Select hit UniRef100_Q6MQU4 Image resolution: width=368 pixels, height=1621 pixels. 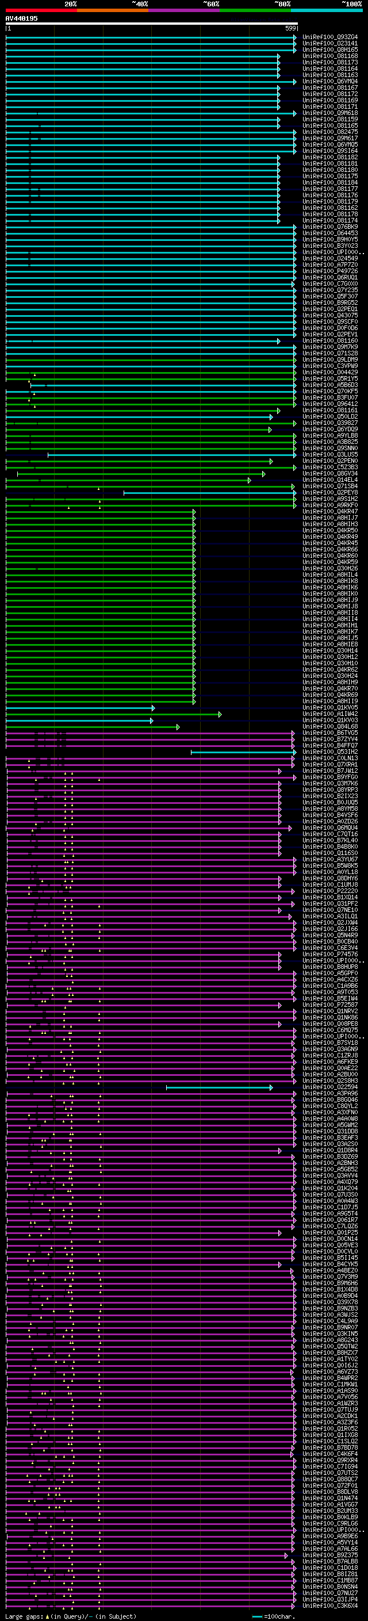pyautogui.click(x=330, y=828)
